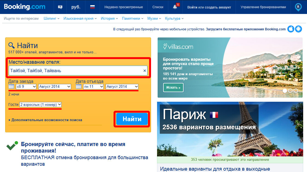Click the green checkmark icon
Viewport: 307px width, 172px height.
tap(12, 146)
